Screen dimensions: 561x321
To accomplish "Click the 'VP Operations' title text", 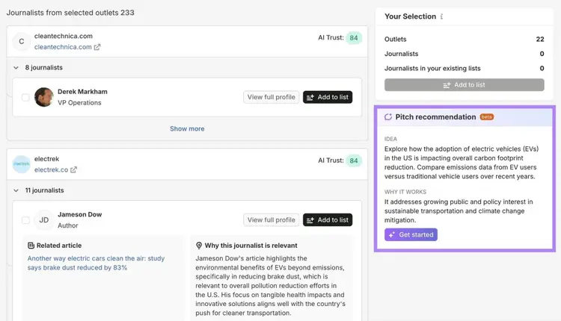I will point(79,102).
